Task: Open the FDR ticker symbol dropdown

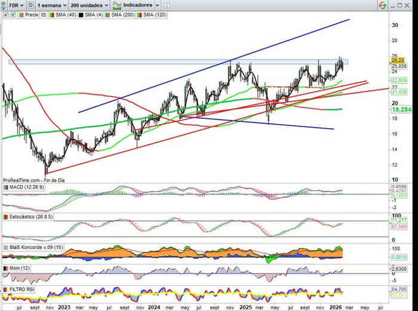Action: (16, 4)
